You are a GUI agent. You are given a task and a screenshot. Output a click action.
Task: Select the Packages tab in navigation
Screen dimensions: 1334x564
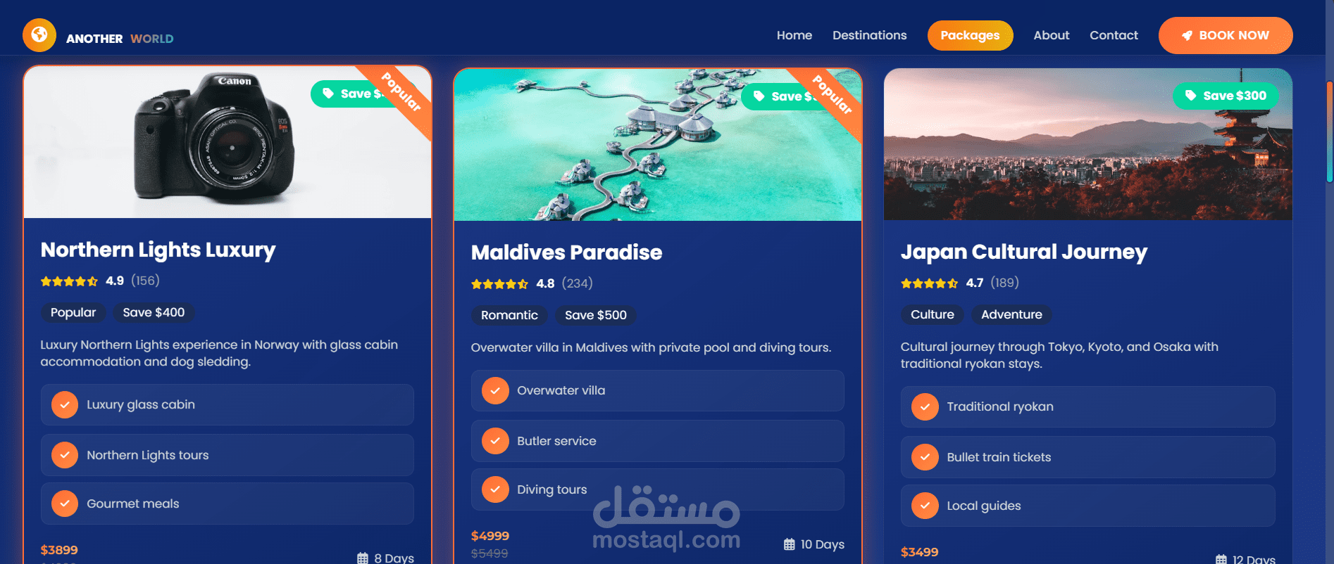pos(970,36)
